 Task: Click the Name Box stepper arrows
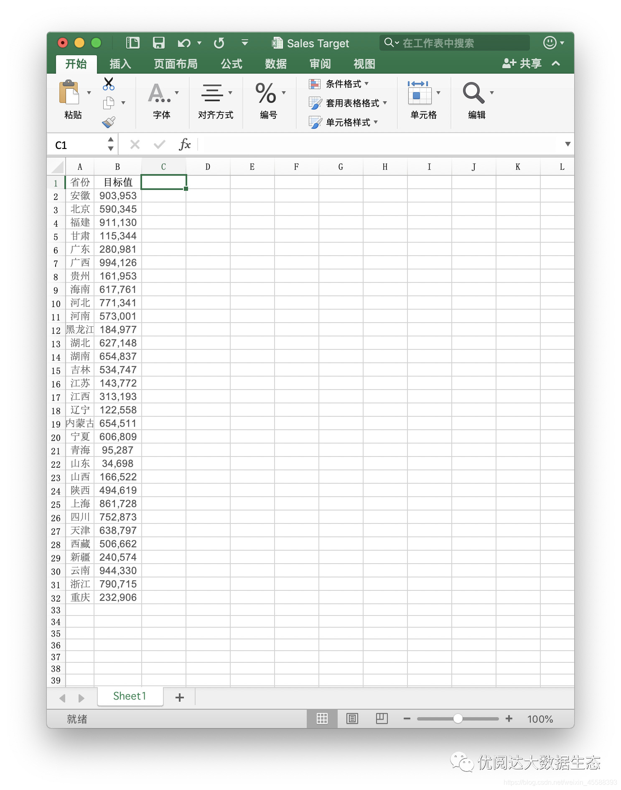pos(111,144)
